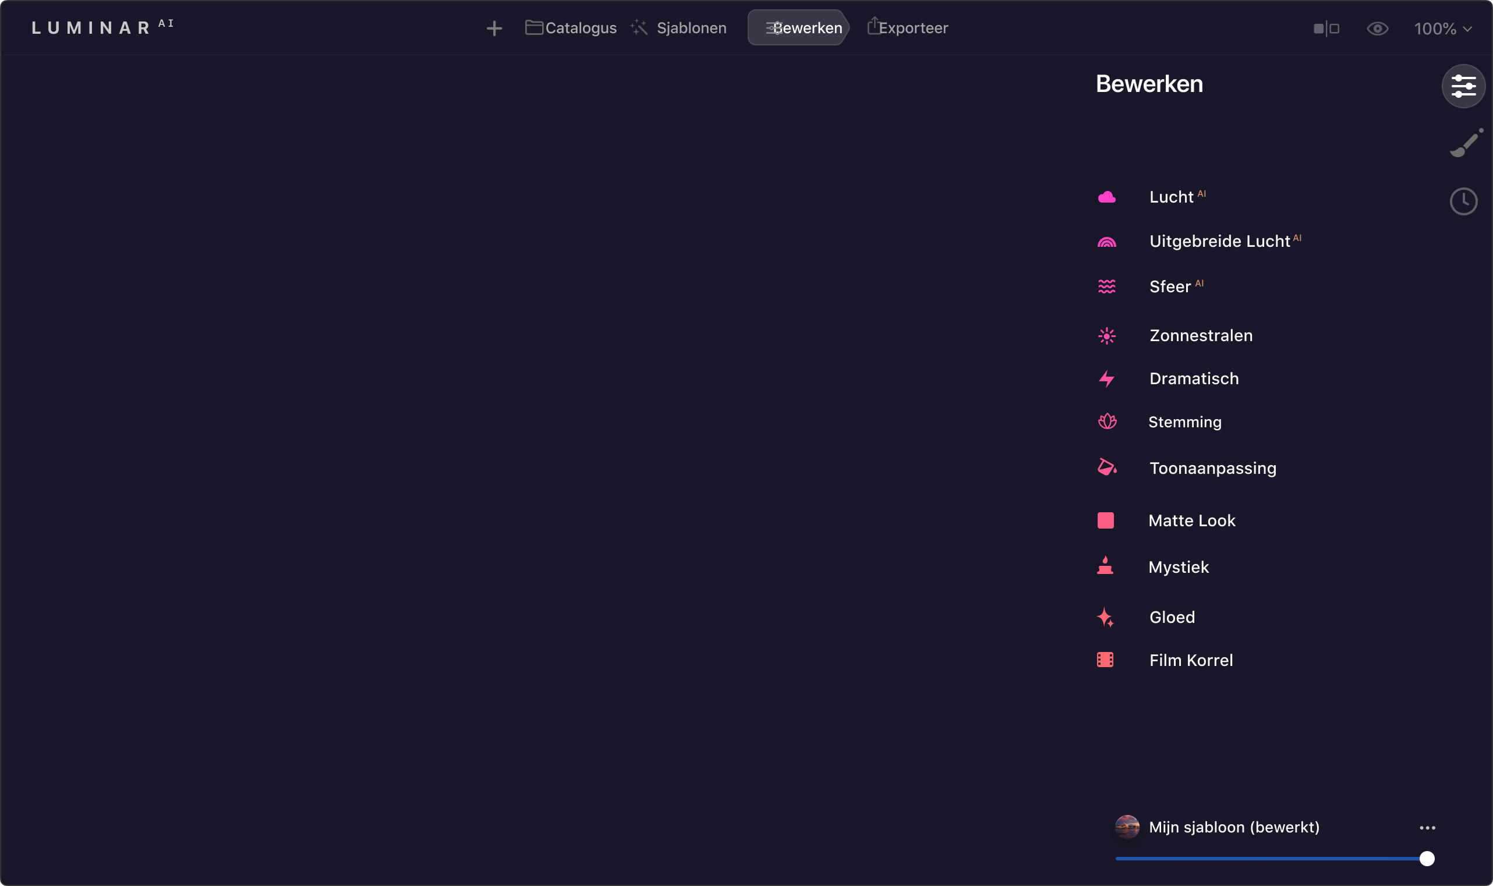Viewport: 1493px width, 886px height.
Task: Click the Zonnestralen sun icon
Action: click(1106, 336)
